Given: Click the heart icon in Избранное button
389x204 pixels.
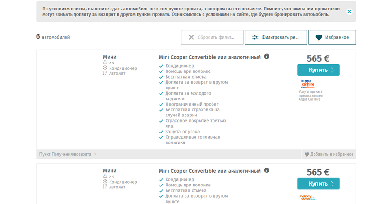Looking at the screenshot, I should click(319, 37).
